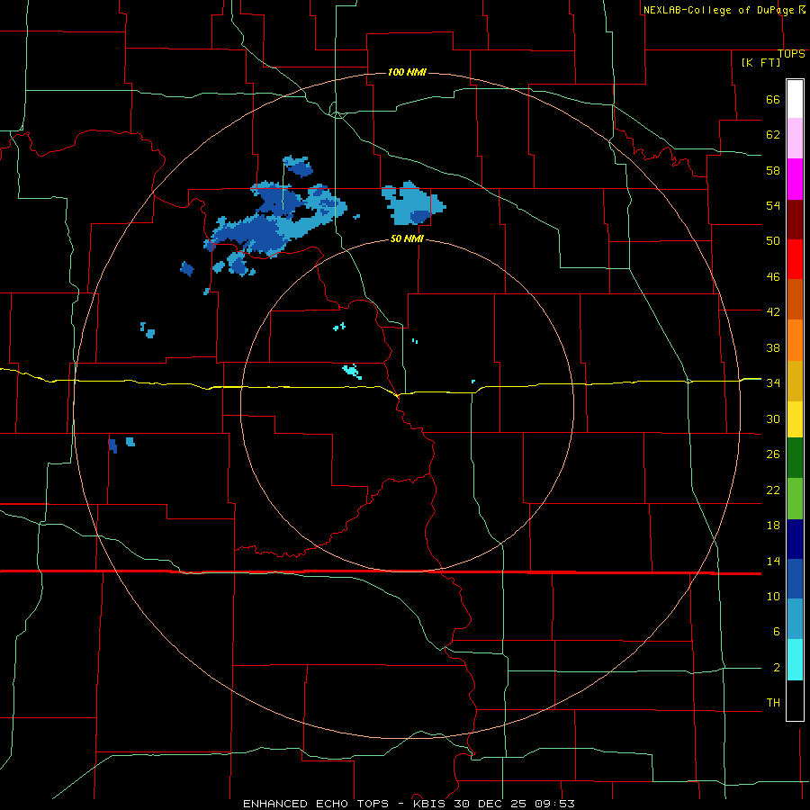Click the 6 value on the legend
Viewport: 810px width, 810px height.
coord(776,632)
